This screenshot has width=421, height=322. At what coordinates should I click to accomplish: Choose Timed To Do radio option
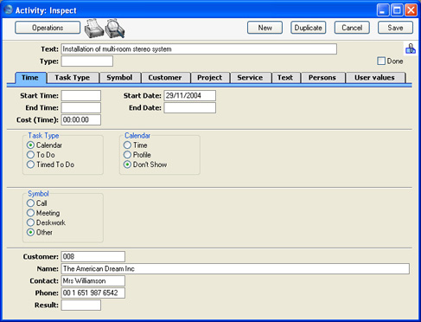pyautogui.click(x=30, y=164)
